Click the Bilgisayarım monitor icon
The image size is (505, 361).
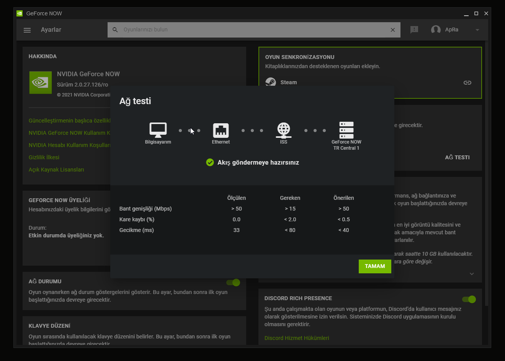pyautogui.click(x=158, y=130)
